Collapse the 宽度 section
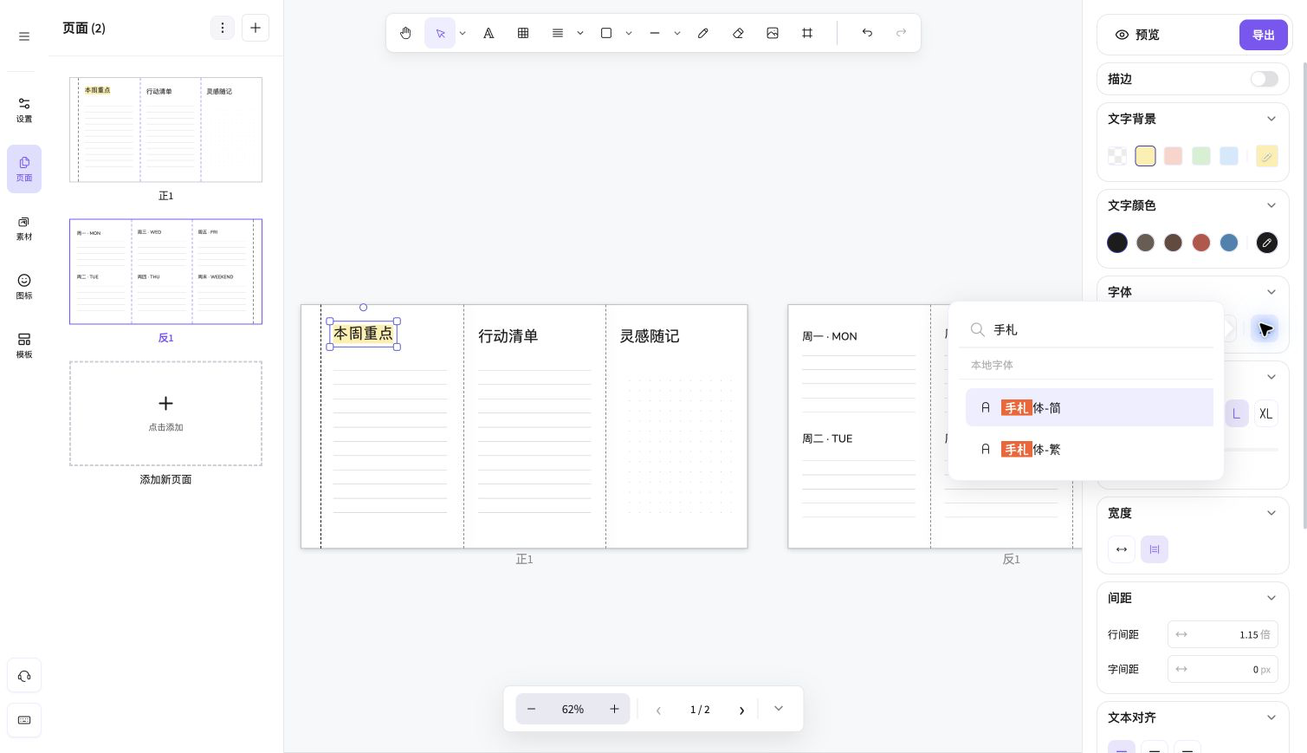Image resolution: width=1307 pixels, height=753 pixels. point(1271,513)
